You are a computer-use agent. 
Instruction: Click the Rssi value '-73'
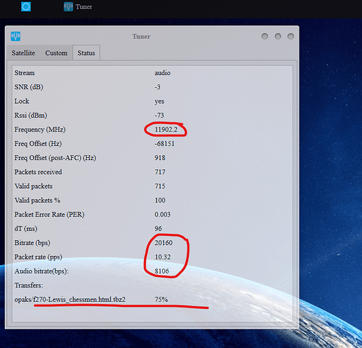coord(159,116)
